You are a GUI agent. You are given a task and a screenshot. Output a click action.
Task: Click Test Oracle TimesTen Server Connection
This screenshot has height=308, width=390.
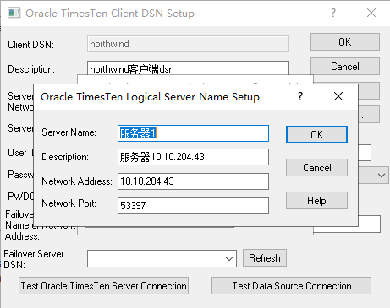pyautogui.click(x=103, y=286)
